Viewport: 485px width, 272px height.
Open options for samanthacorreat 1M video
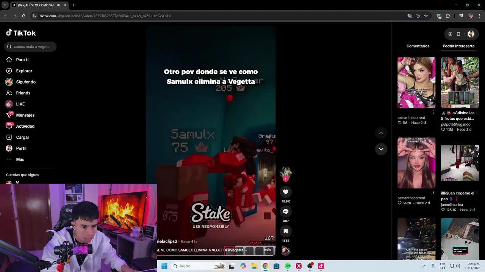[x=433, y=113]
